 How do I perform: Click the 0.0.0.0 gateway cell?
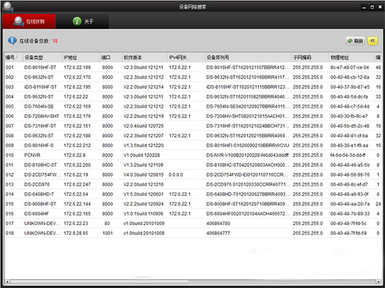[176, 175]
